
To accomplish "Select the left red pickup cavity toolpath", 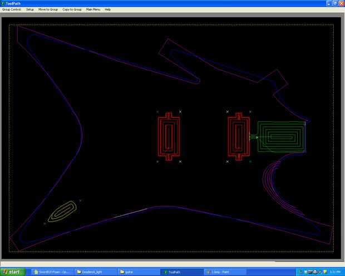I will (169, 137).
